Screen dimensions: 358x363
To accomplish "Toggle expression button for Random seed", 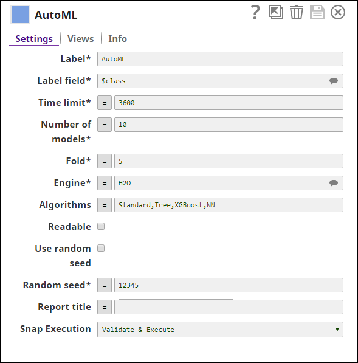I will 105,285.
